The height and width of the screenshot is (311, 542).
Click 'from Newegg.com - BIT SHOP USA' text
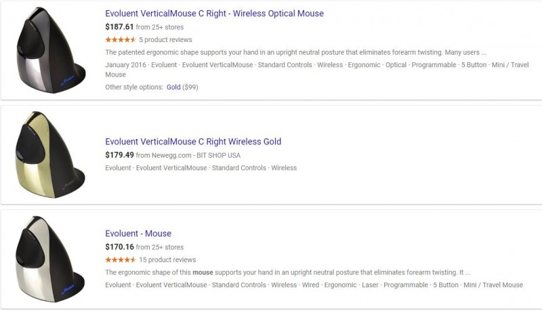[x=188, y=156]
